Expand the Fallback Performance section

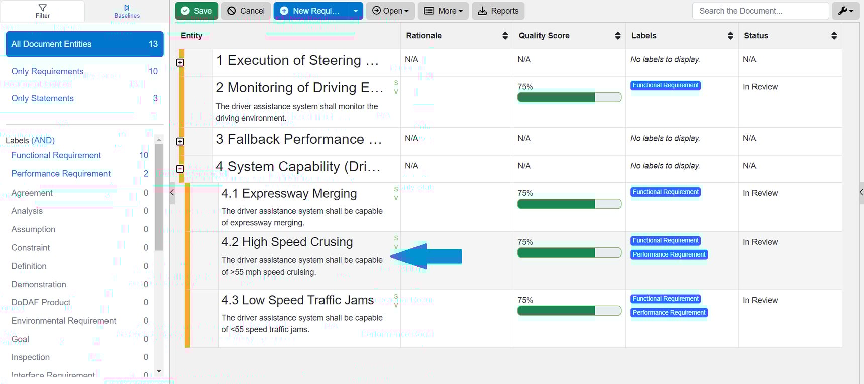180,142
